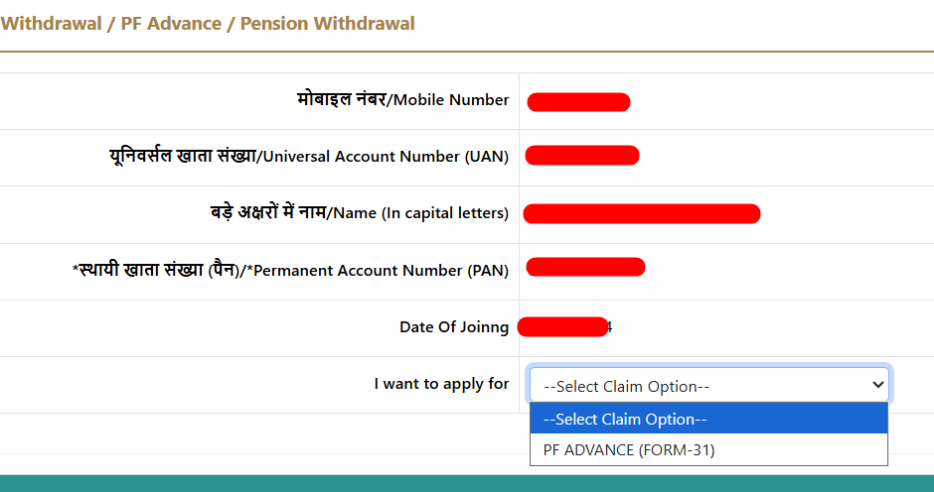Viewport: 934px width, 492px height.
Task: Click the dropdown arrow of claim selector
Action: click(x=877, y=385)
